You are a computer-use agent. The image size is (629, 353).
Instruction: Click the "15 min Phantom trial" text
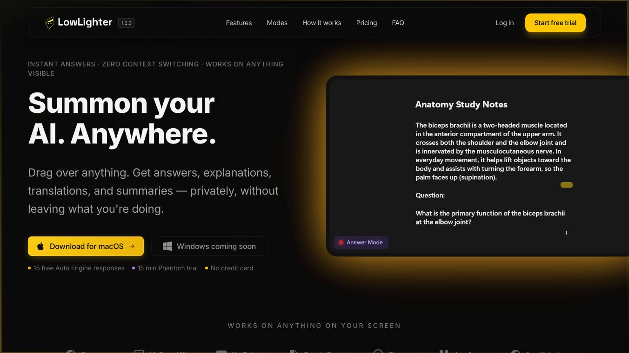pos(167,268)
